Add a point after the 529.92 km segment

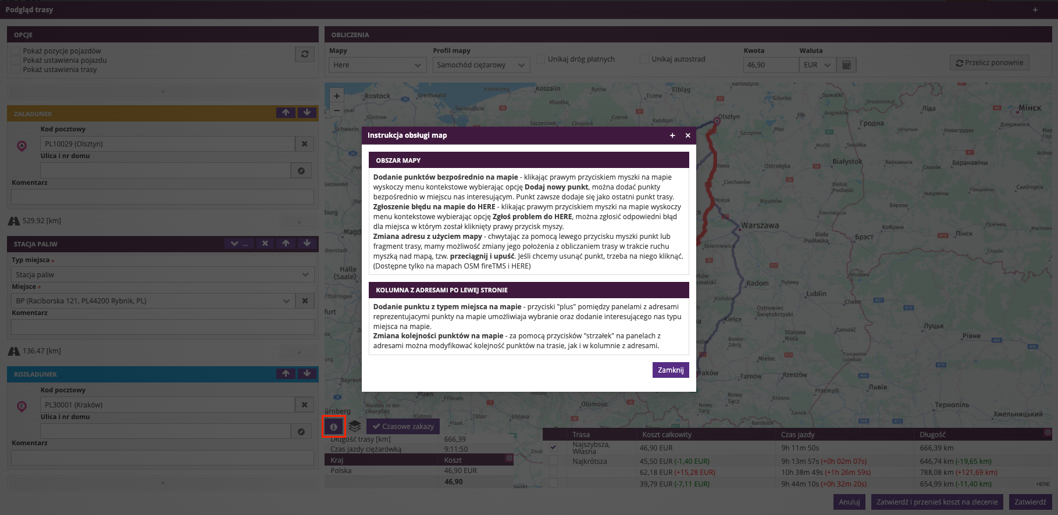299,221
